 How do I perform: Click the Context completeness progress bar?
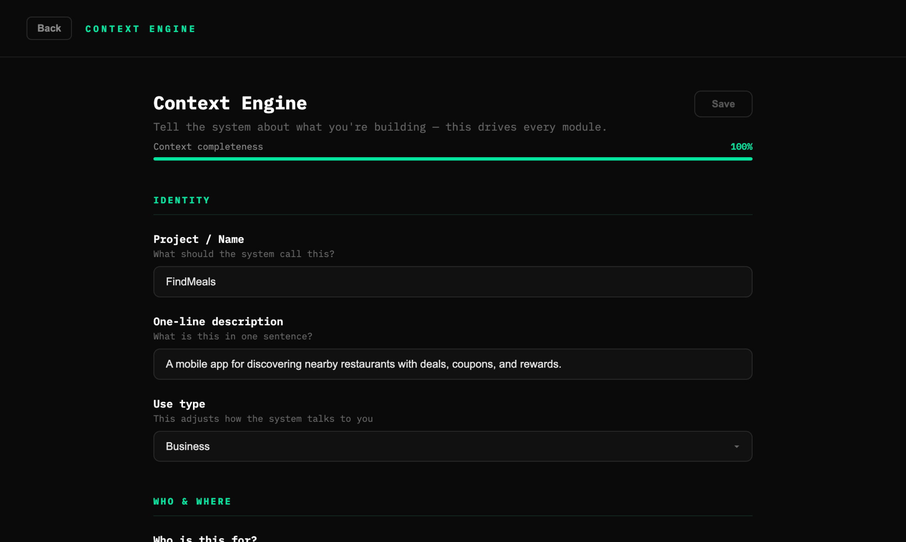pyautogui.click(x=452, y=159)
